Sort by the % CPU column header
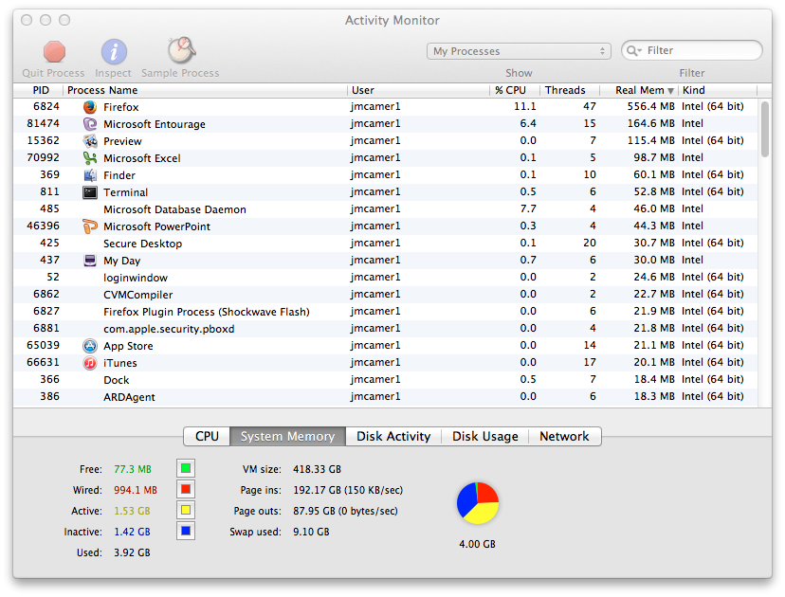Image resolution: width=785 pixels, height=597 pixels. [515, 90]
